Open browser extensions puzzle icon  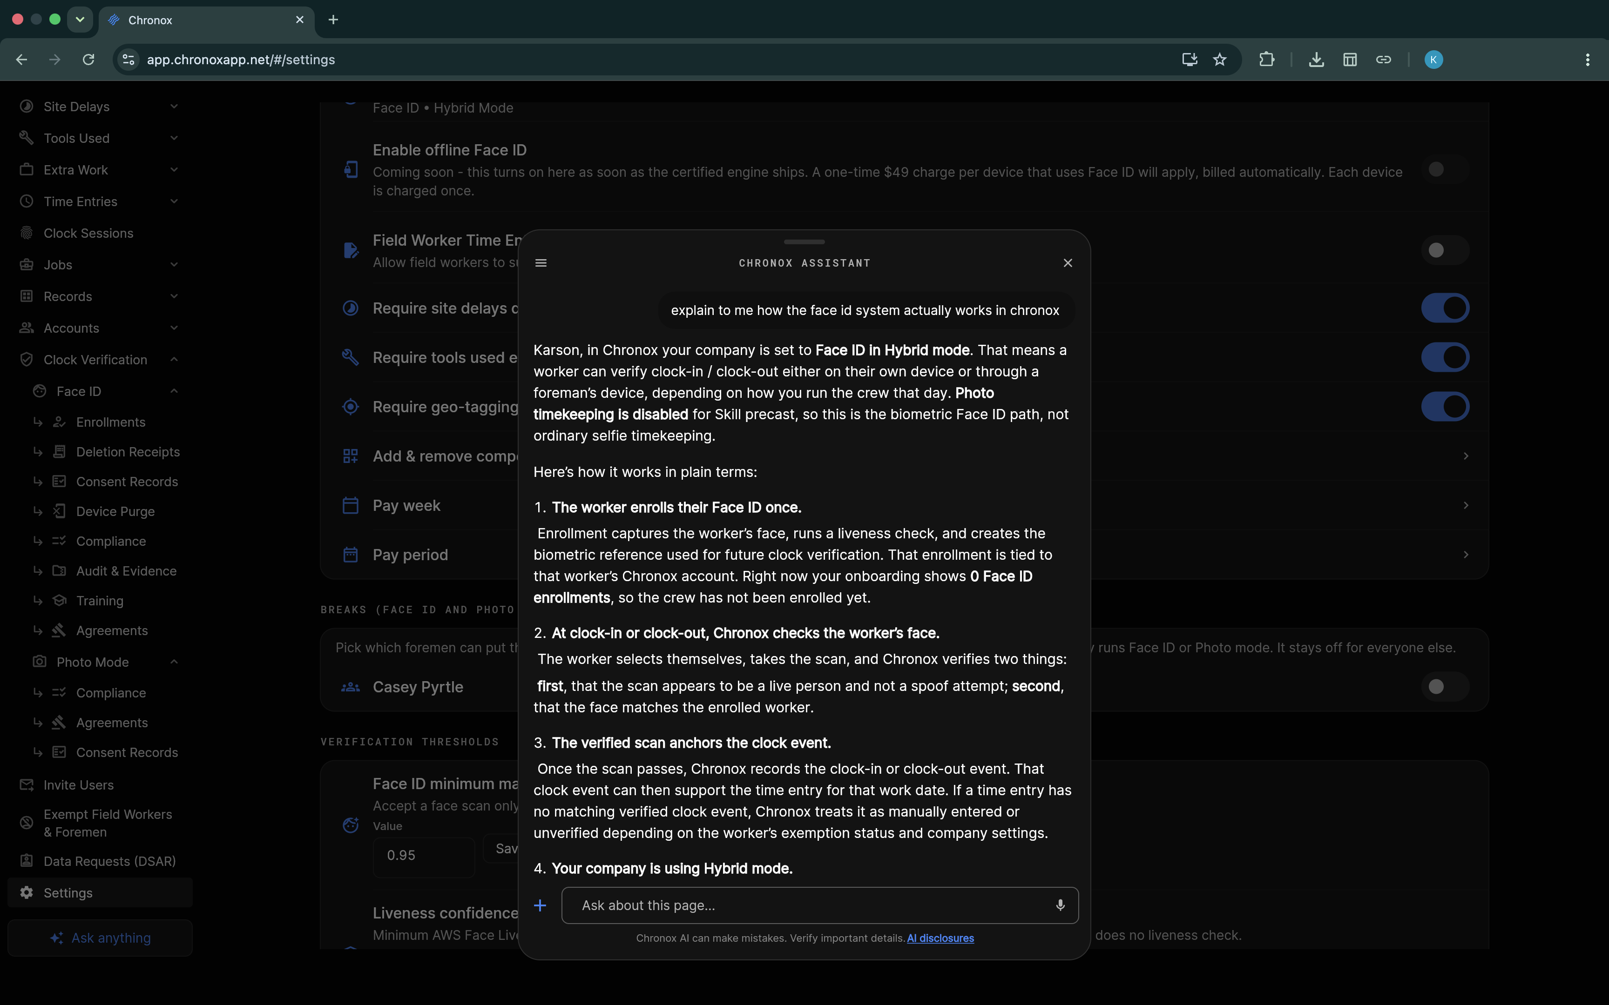(1267, 60)
